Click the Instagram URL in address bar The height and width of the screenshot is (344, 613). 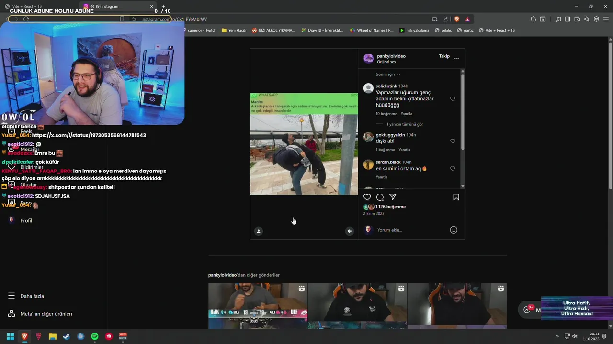click(174, 19)
